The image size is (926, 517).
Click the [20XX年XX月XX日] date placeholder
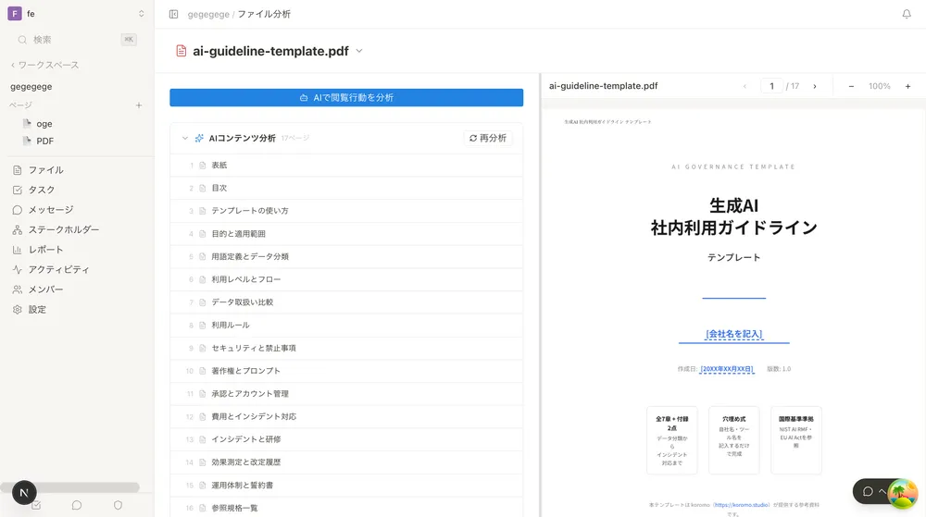727,369
